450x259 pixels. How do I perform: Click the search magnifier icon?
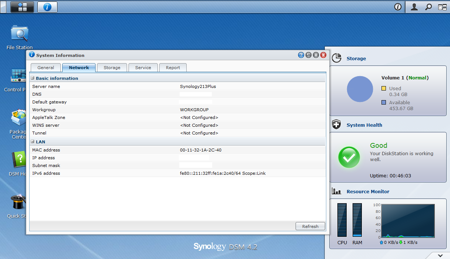pyautogui.click(x=429, y=7)
